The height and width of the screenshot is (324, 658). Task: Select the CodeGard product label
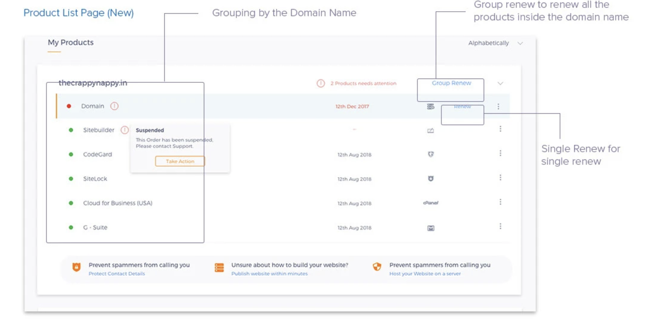(98, 154)
